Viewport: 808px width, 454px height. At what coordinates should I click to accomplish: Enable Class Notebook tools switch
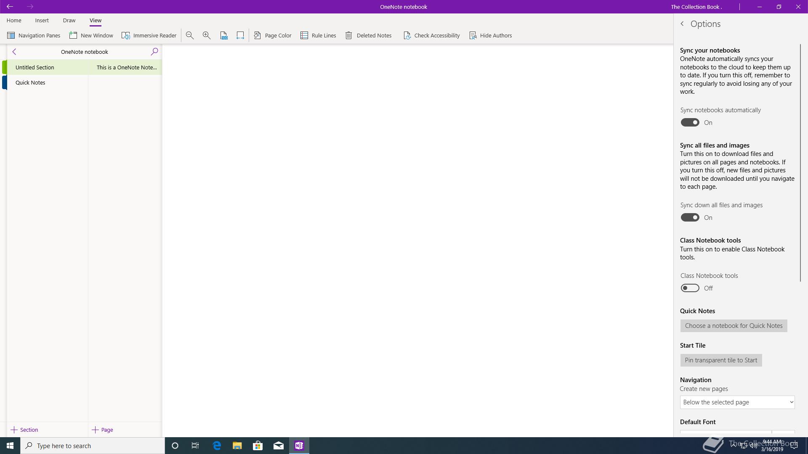click(690, 288)
